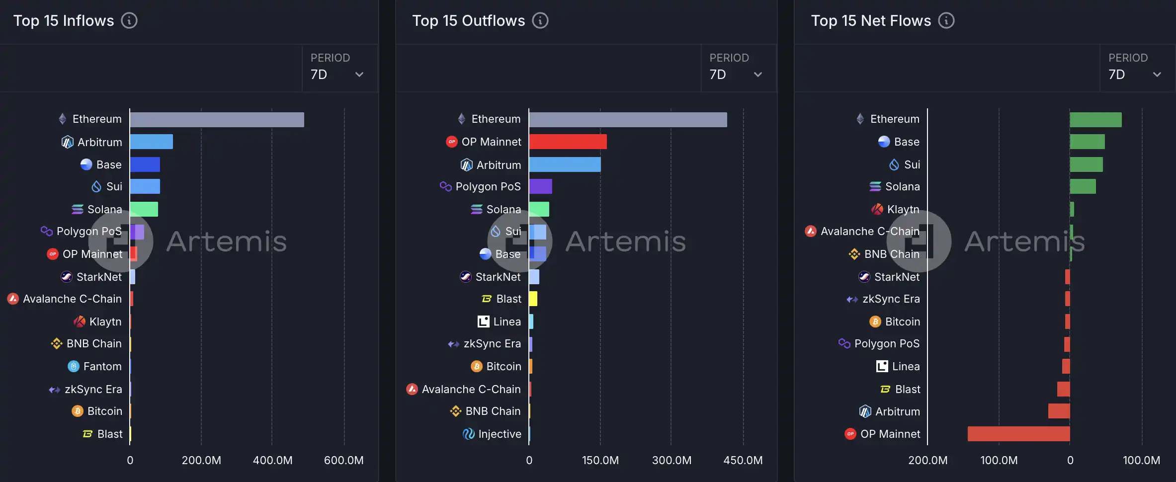Select the Base inflow bar
1176x482 pixels.
coord(145,164)
